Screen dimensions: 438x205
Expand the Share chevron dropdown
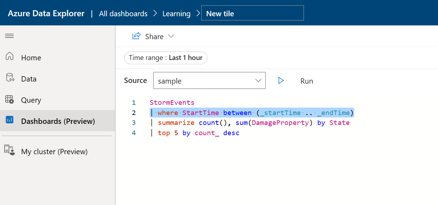171,36
